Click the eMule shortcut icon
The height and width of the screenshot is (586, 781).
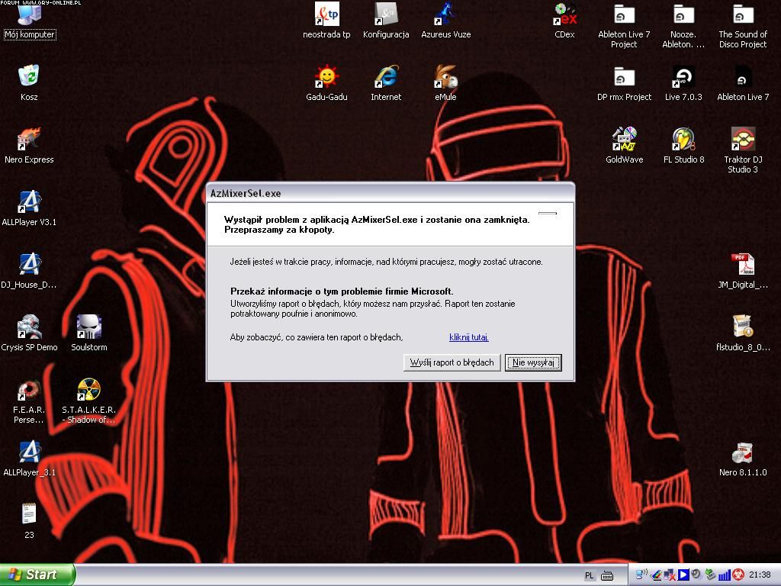[445, 82]
